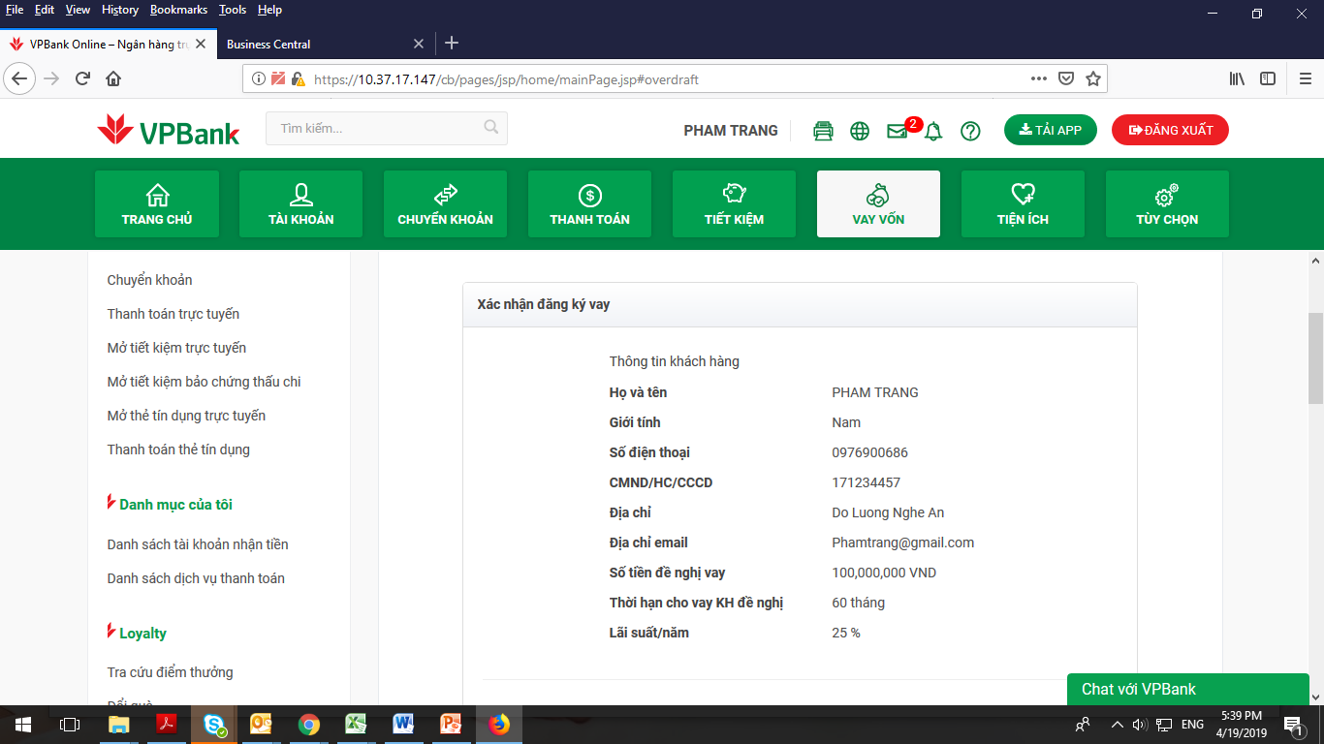1324x744 pixels.
Task: Open Mở tiết kiệm bảo chứng thấu chi
Action: (205, 382)
